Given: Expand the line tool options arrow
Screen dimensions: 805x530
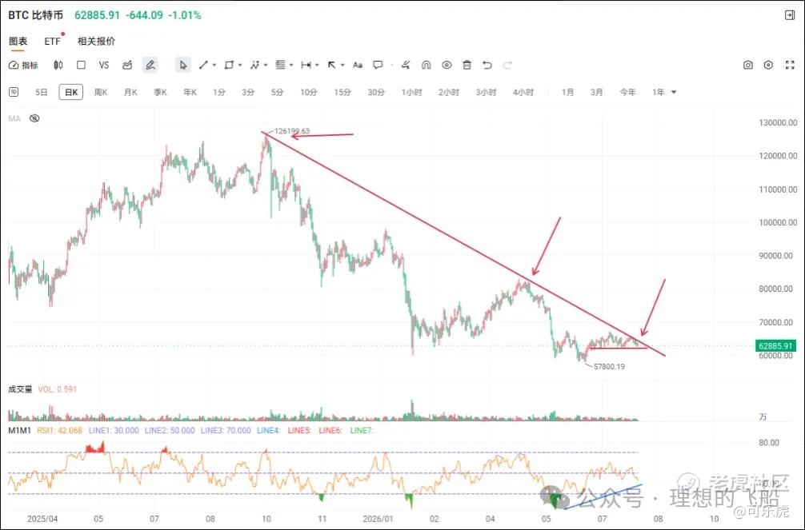Looking at the screenshot, I should click(214, 66).
